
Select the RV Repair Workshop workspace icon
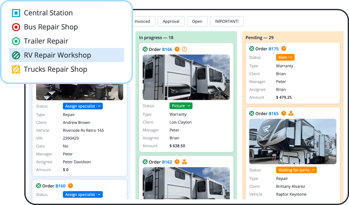(x=15, y=55)
